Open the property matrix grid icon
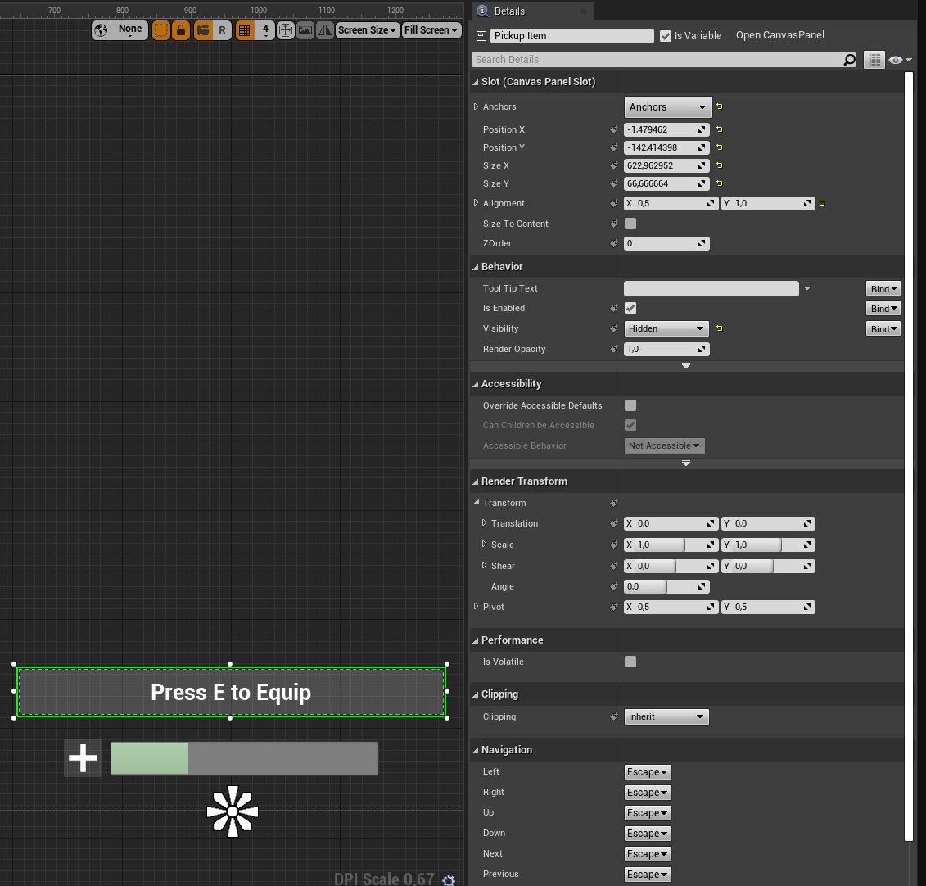Screen dimensions: 926x886 click(874, 60)
